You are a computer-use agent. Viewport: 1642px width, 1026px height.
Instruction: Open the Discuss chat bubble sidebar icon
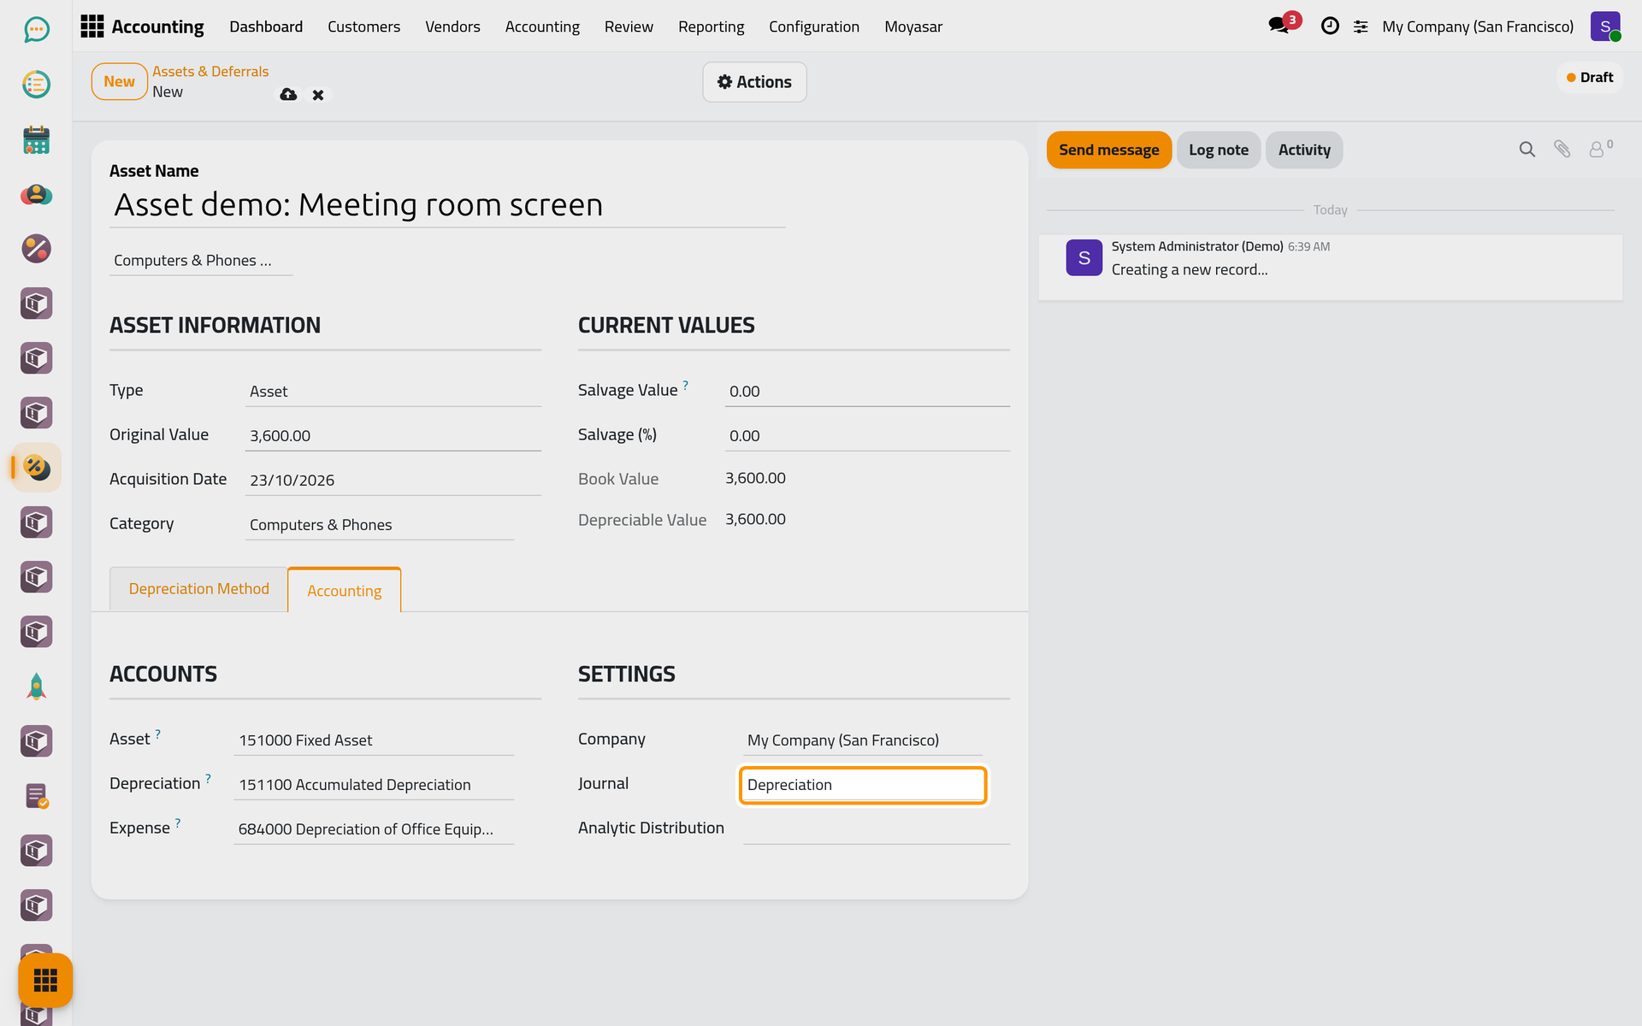pos(36,30)
